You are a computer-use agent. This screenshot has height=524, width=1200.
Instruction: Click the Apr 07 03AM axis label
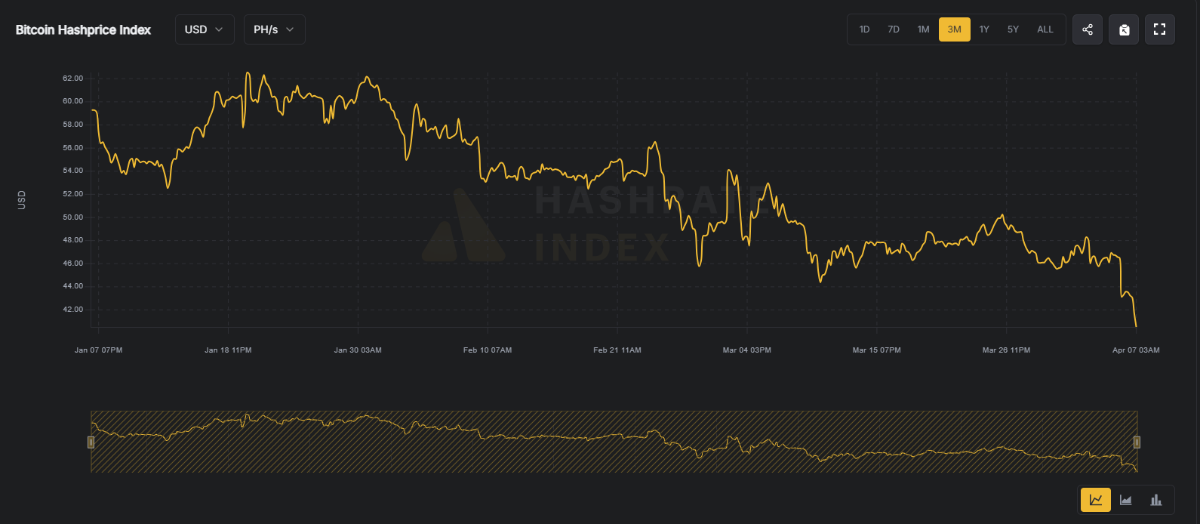tap(1136, 350)
